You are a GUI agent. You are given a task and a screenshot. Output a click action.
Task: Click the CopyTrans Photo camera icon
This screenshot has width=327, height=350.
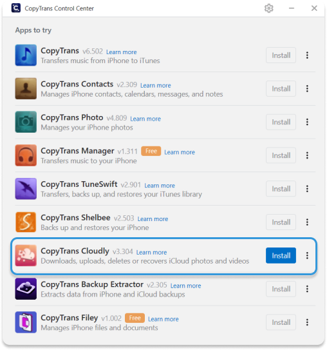[26, 122]
